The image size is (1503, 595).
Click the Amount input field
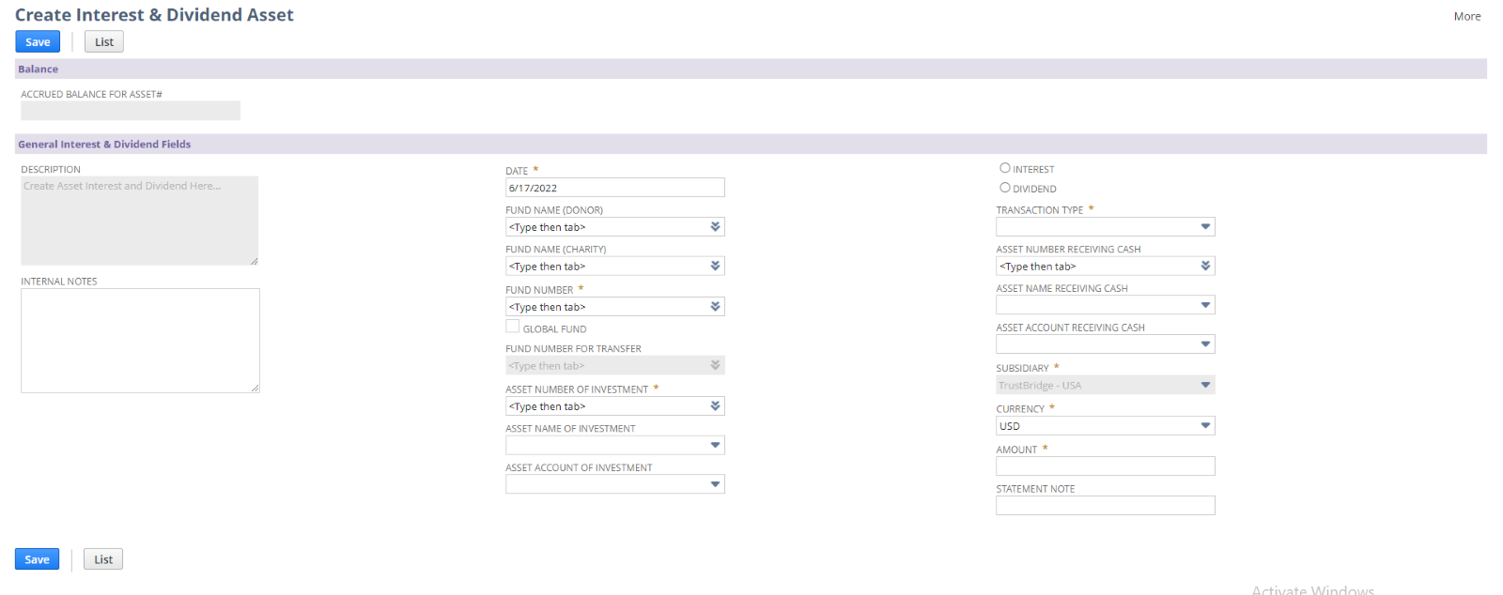point(1105,466)
